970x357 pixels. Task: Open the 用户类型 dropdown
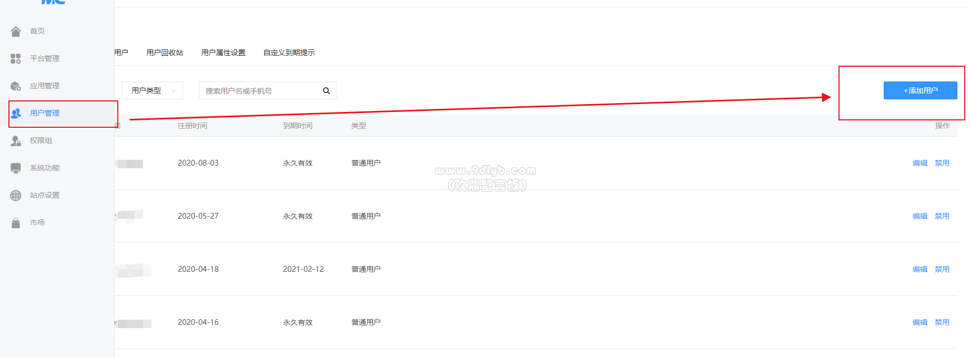coord(152,90)
